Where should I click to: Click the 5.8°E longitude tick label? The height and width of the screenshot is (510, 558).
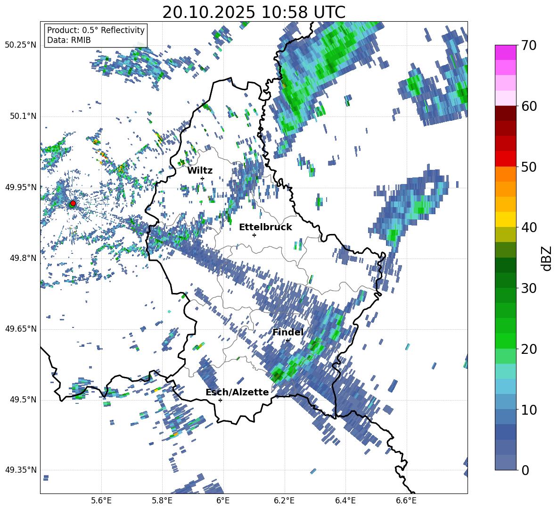(x=162, y=501)
